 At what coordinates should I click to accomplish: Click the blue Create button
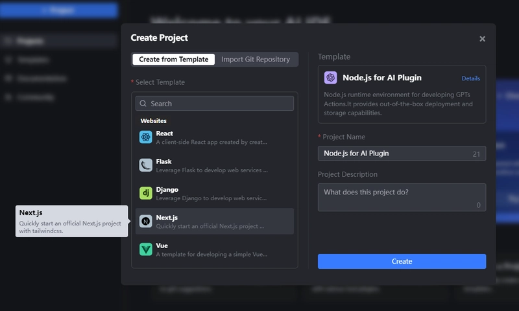click(x=402, y=261)
